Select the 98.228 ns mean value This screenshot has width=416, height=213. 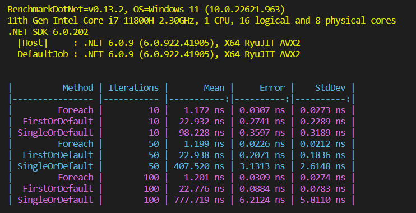click(x=202, y=132)
